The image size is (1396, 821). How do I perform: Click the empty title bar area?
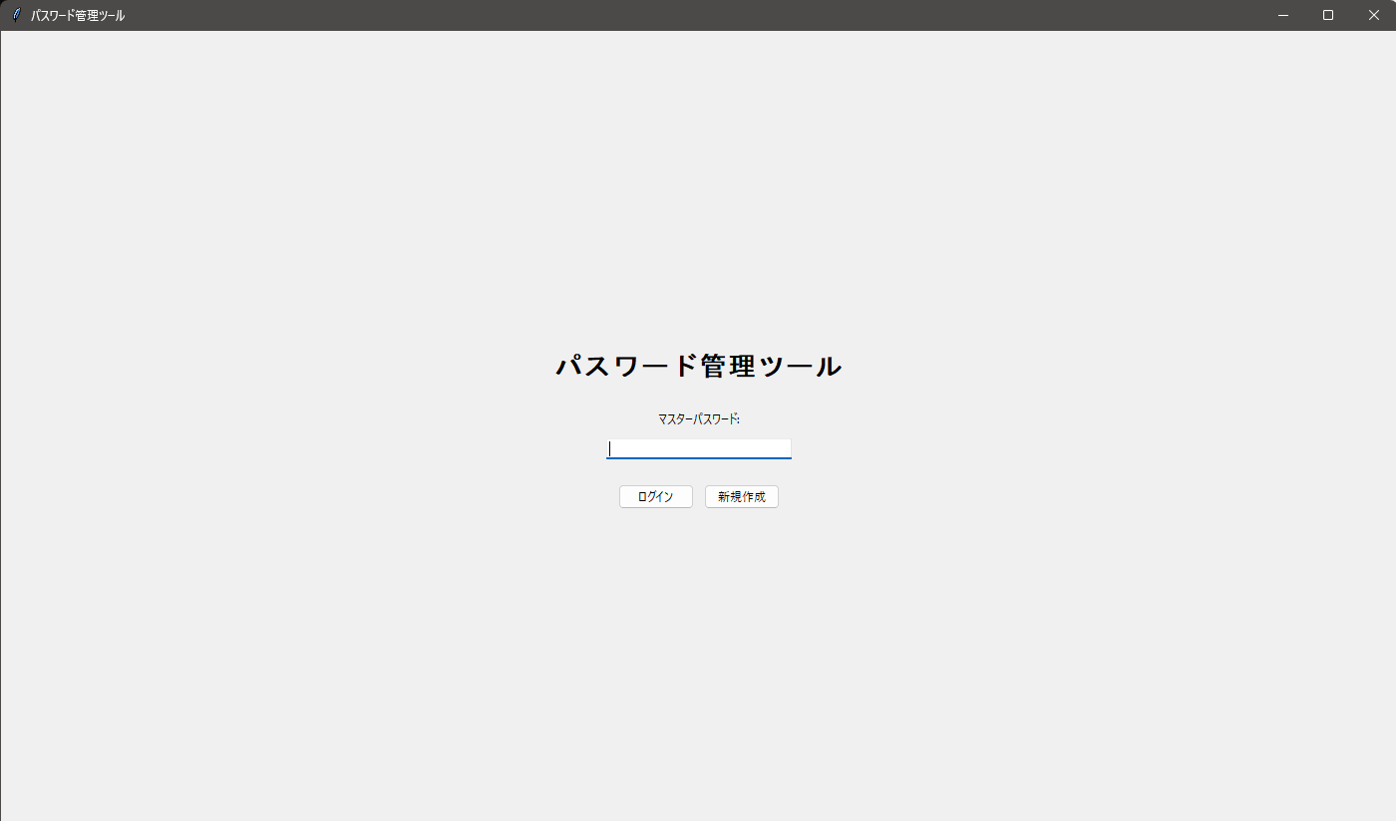(x=698, y=15)
